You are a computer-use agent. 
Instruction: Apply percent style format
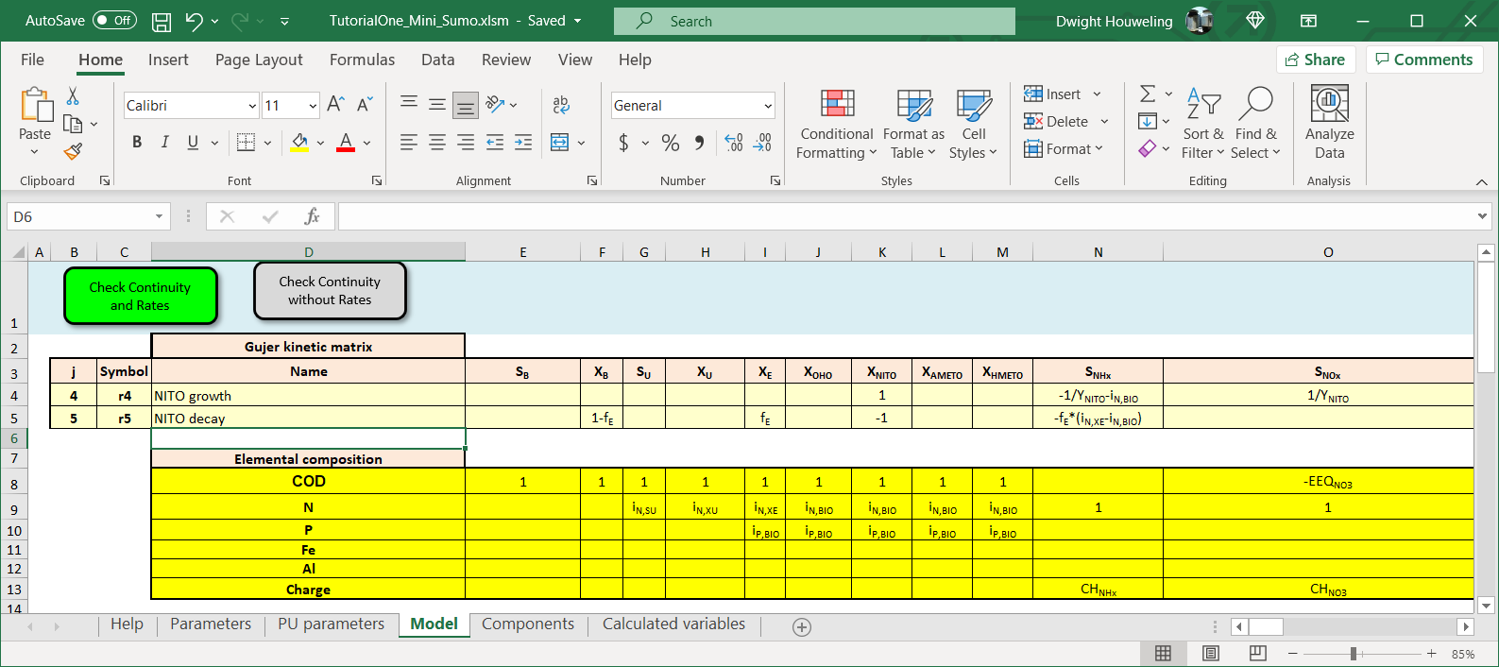click(671, 143)
